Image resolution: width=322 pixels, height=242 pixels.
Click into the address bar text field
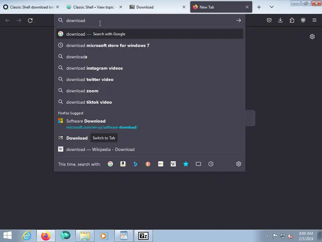149,20
